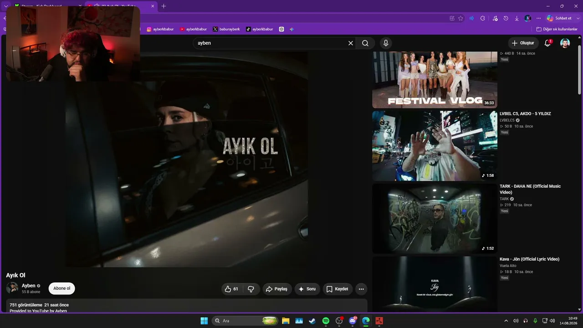Open the X baburayberk bookmark
Viewport: 583px width, 328px height.
pyautogui.click(x=226, y=29)
